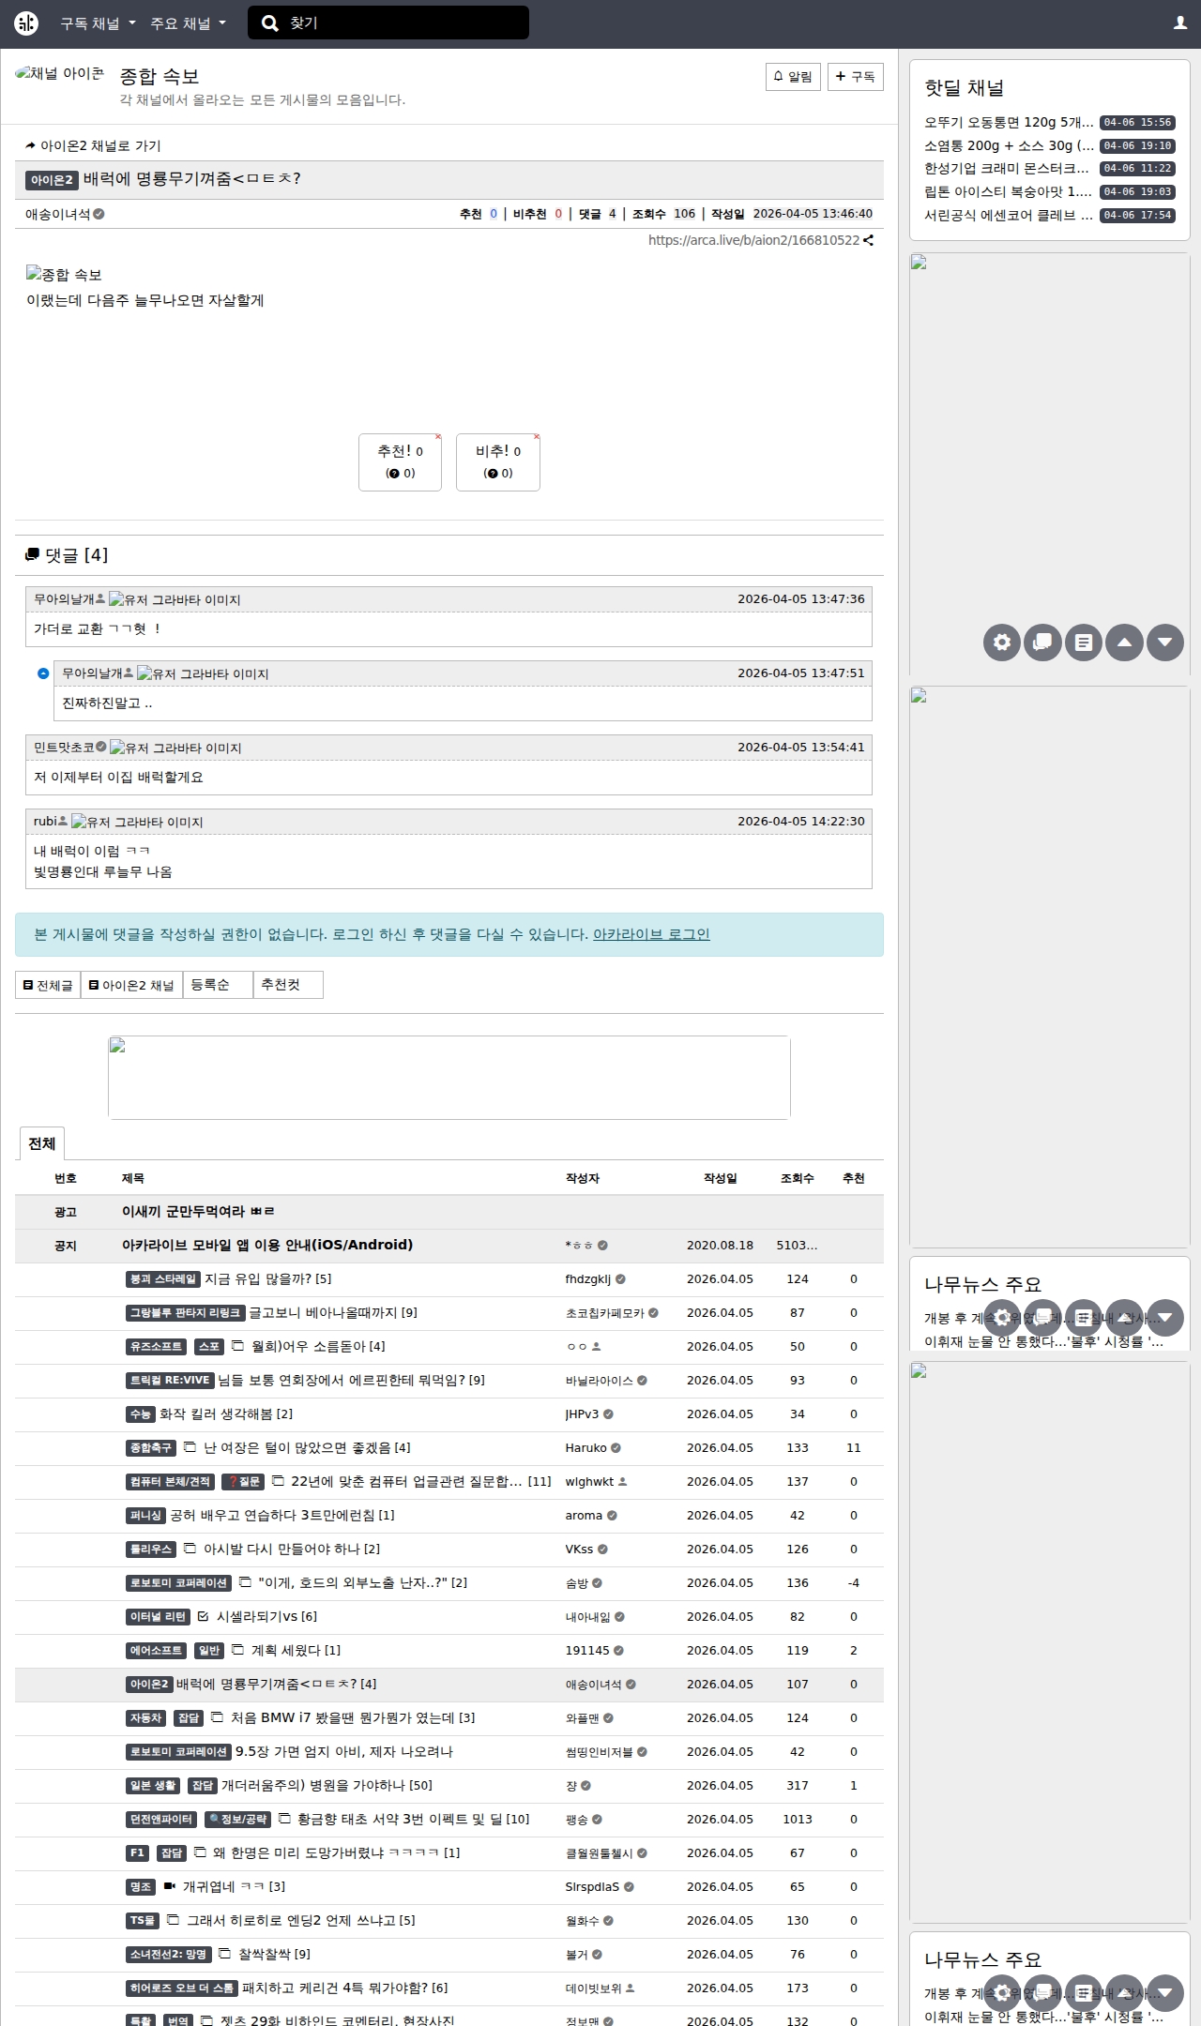
Task: Select the 추천컷 filter option
Action: (288, 985)
